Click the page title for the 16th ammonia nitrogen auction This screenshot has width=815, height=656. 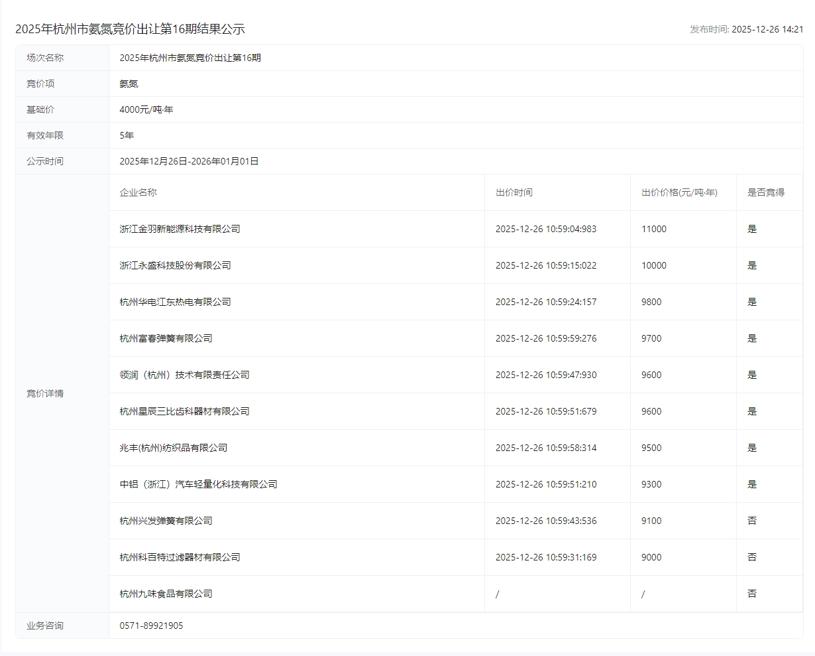point(130,29)
